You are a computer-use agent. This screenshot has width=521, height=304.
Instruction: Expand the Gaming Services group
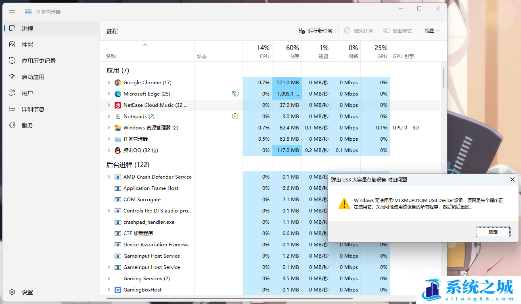pos(109,279)
